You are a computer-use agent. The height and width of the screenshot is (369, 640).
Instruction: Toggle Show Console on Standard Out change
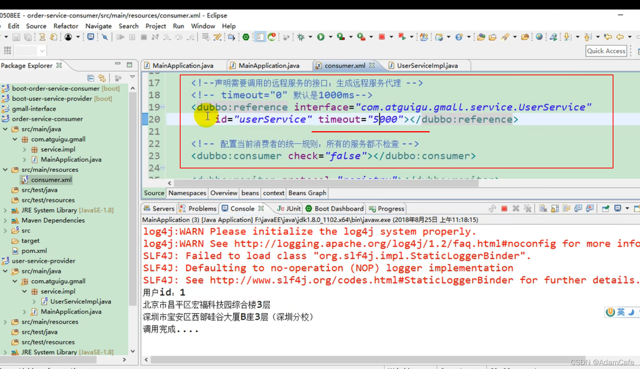578,208
